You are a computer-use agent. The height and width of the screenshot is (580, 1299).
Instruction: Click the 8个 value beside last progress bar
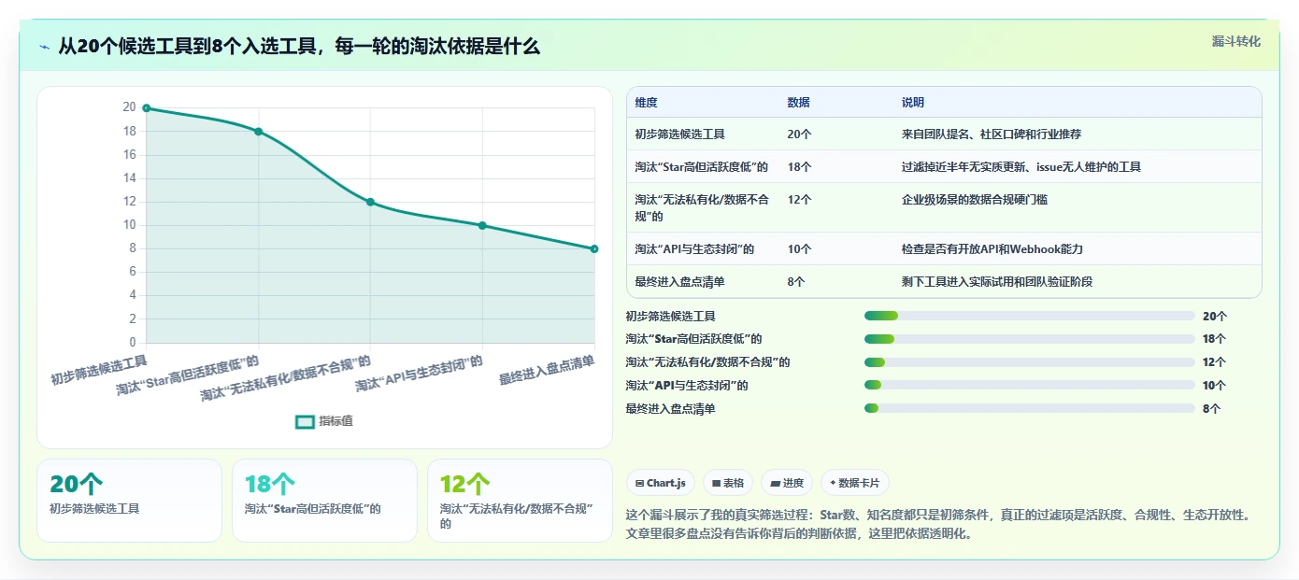coord(1212,408)
